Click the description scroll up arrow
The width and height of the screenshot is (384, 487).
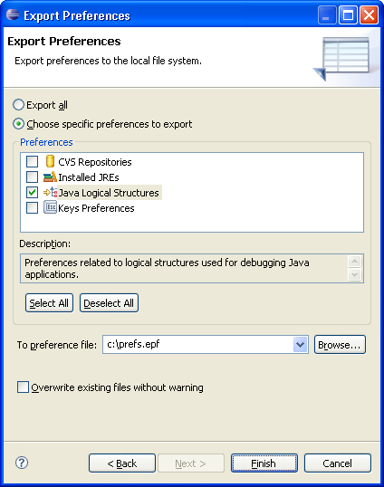354,262
